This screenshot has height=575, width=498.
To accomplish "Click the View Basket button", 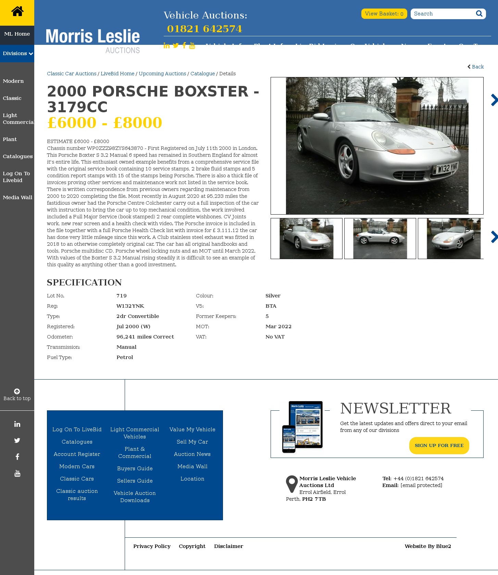I will (384, 14).
